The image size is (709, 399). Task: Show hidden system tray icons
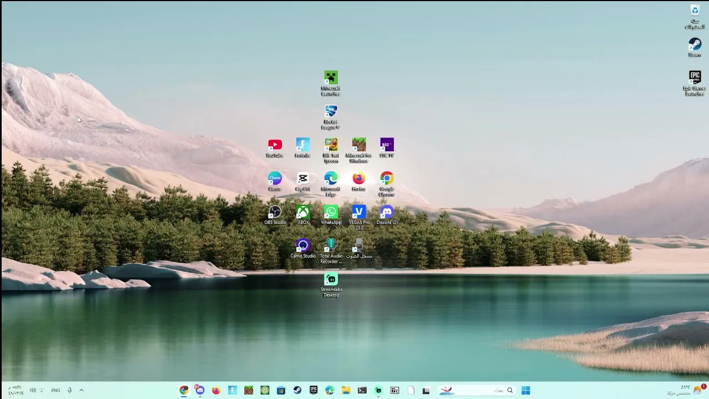(x=81, y=391)
